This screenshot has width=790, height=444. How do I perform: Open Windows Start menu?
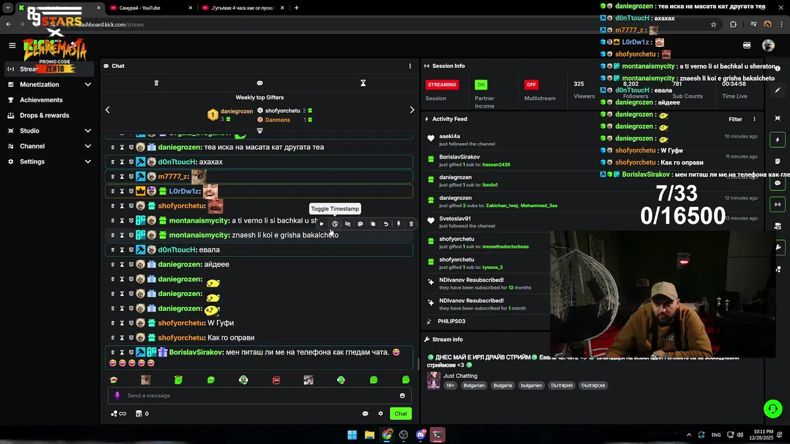coord(352,435)
